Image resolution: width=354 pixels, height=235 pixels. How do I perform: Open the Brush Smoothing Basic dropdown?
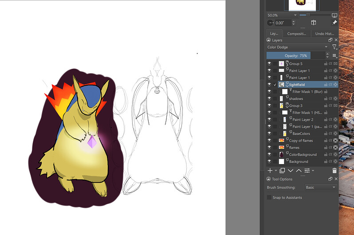click(321, 188)
